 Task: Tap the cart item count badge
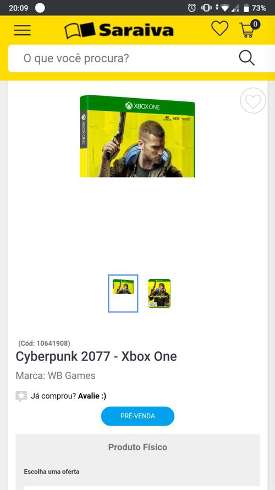[255, 24]
